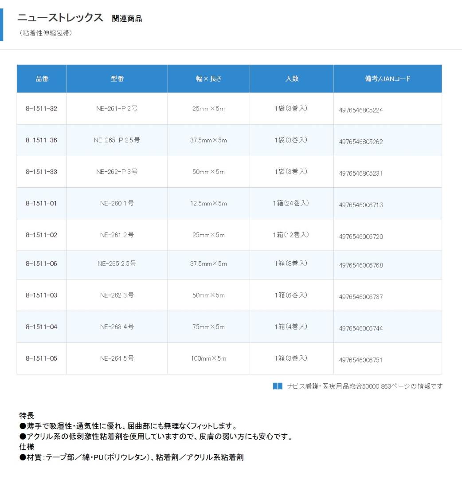Click JAN code 4976546006720
The height and width of the screenshot is (488, 462).
point(360,236)
